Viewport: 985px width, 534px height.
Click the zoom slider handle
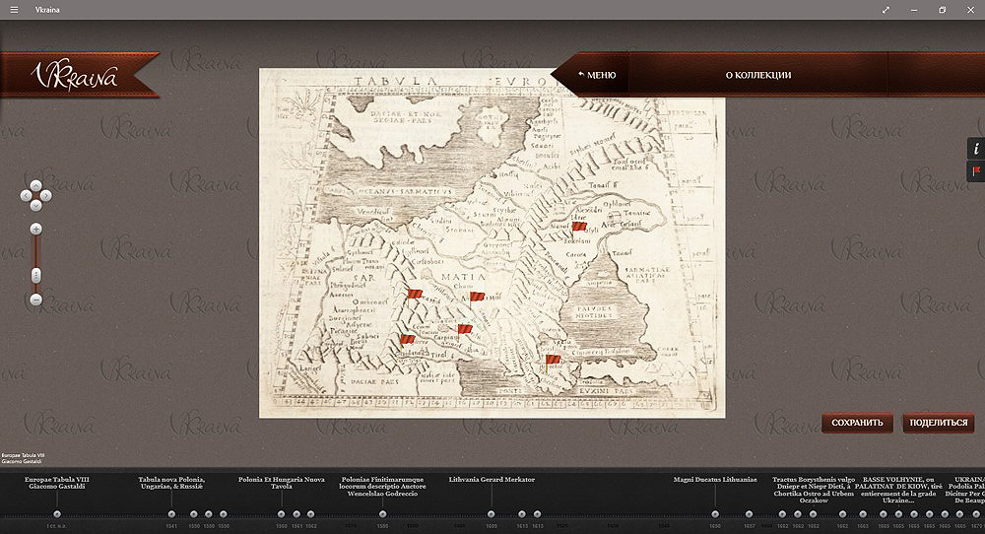[35, 275]
